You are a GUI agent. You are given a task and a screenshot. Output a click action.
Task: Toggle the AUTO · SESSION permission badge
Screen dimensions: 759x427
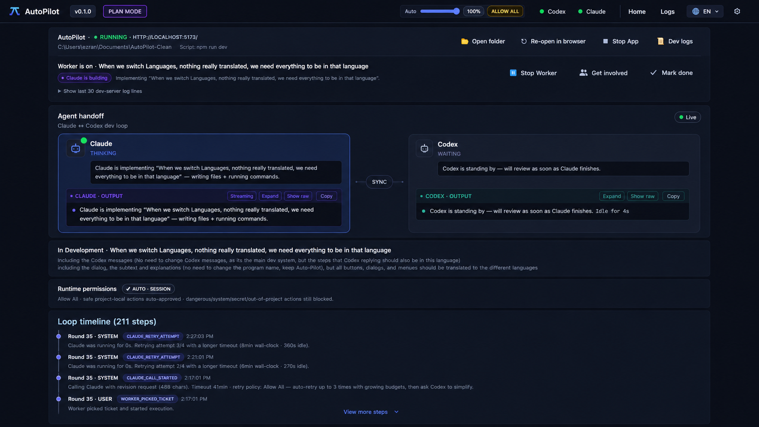pos(148,289)
